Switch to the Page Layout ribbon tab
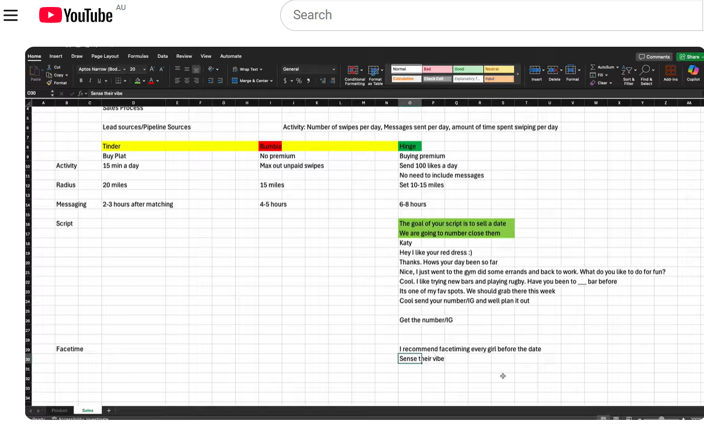 (x=105, y=56)
